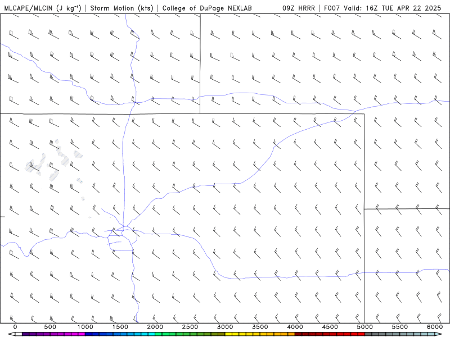Click the '0' label on the color scale
This screenshot has height=337, width=450.
coord(15,327)
